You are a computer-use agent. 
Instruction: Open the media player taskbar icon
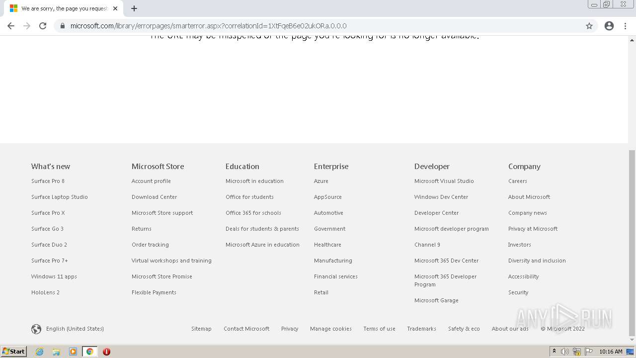click(73, 352)
